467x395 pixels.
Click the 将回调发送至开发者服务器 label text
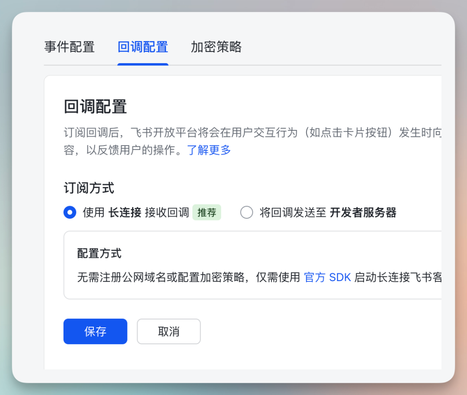pos(328,213)
